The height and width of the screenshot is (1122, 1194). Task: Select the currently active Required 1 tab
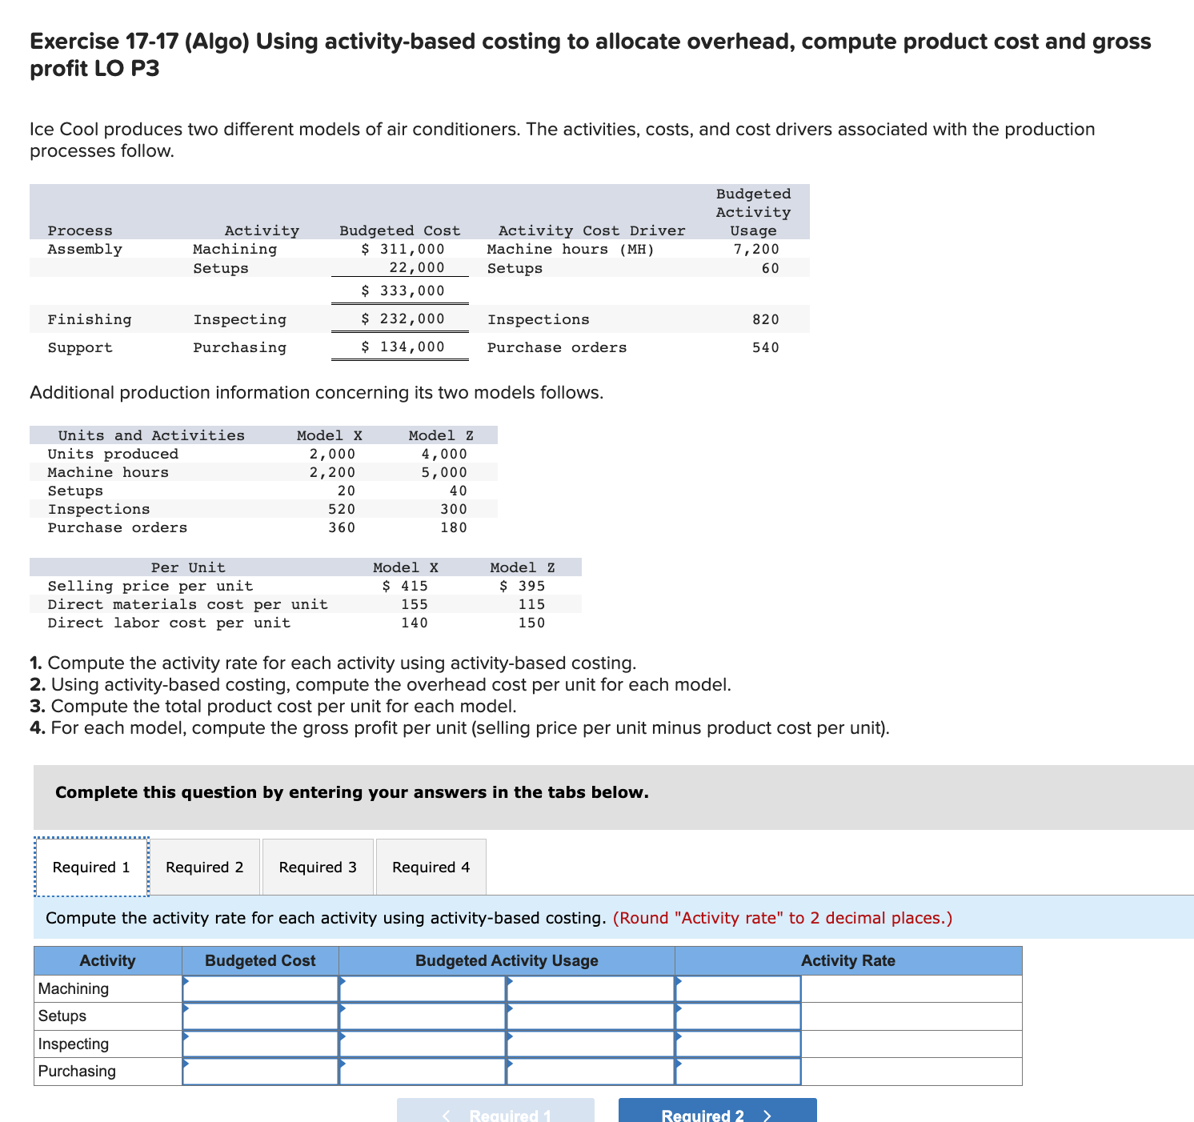tap(90, 867)
